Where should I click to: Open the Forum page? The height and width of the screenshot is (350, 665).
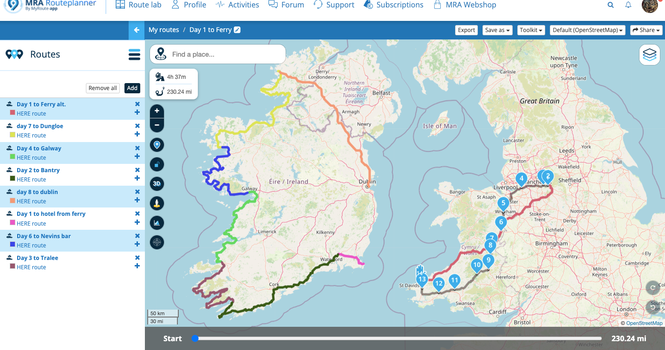pos(286,5)
